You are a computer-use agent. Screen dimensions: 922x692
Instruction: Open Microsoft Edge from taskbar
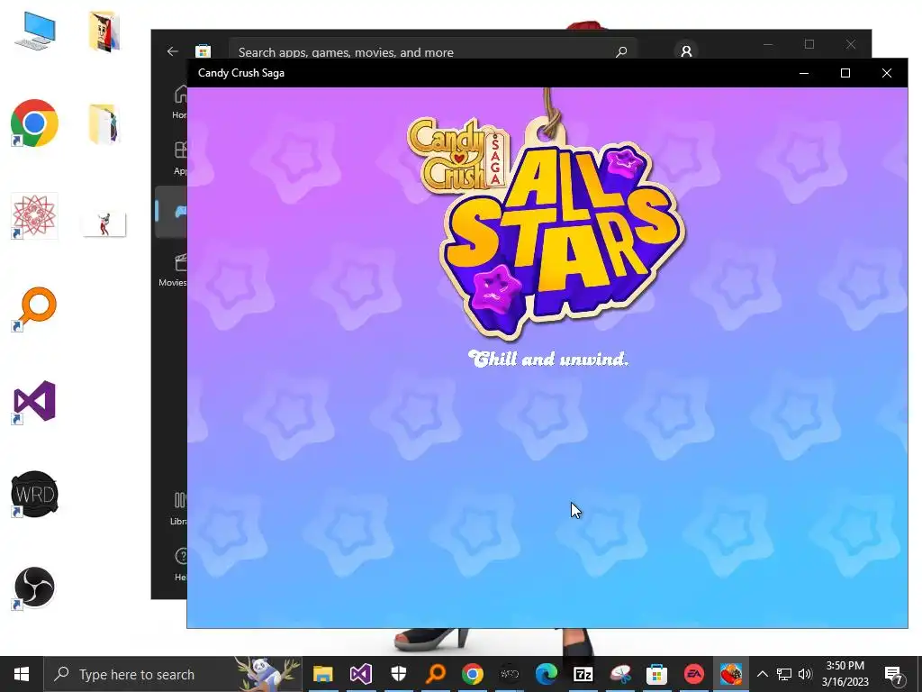point(547,674)
